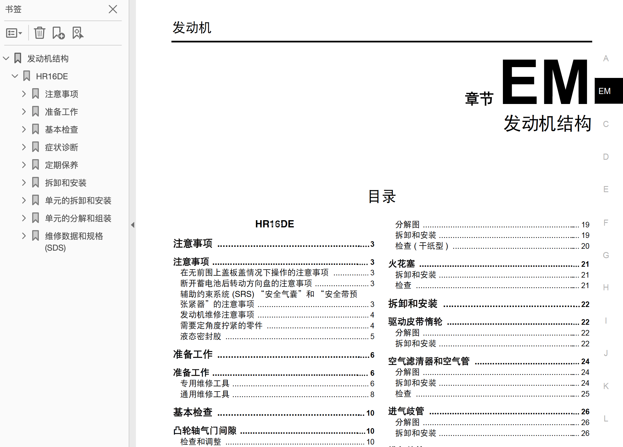This screenshot has height=447, width=623.
Task: Click the G index letter
Action: 606,255
